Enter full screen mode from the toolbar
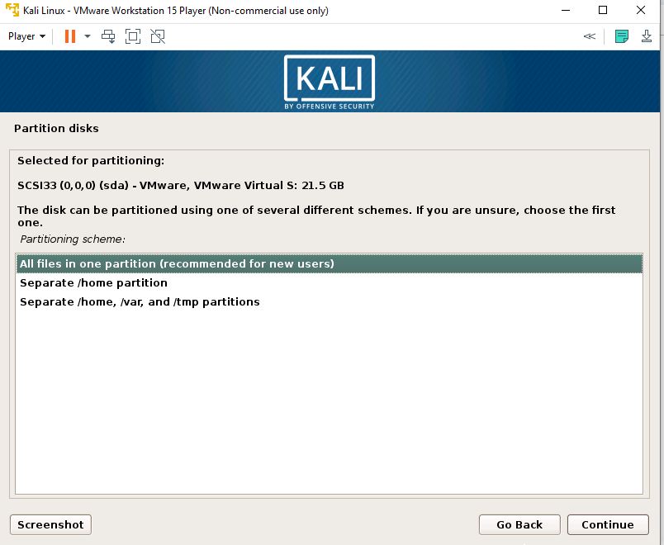664x545 pixels. coord(133,36)
